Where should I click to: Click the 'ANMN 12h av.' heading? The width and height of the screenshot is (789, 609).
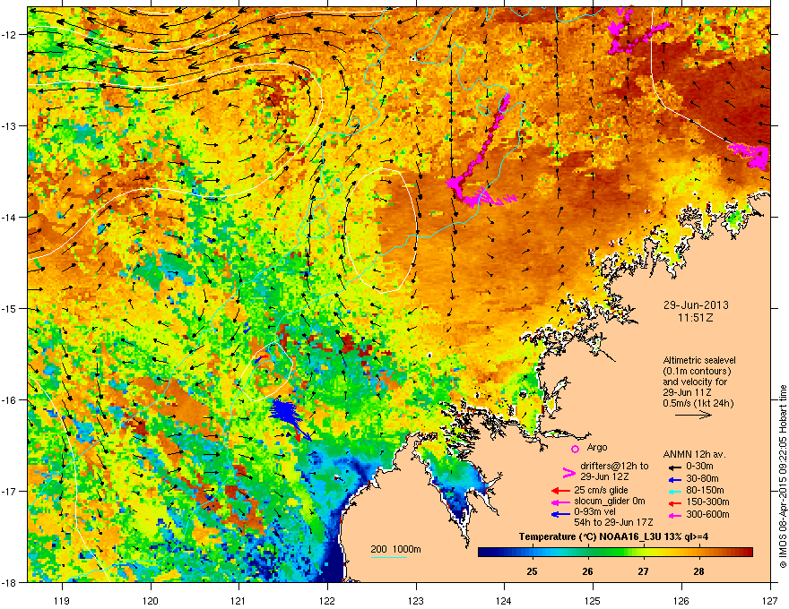(694, 454)
